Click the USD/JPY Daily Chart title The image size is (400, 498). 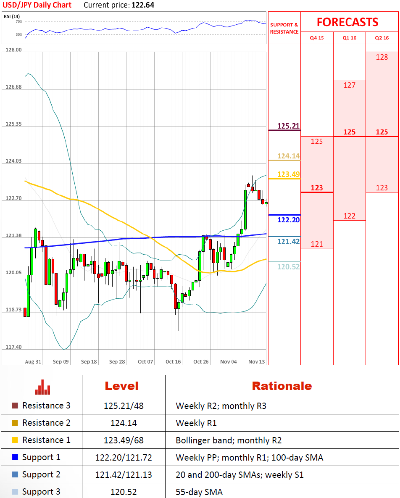[x=37, y=5]
